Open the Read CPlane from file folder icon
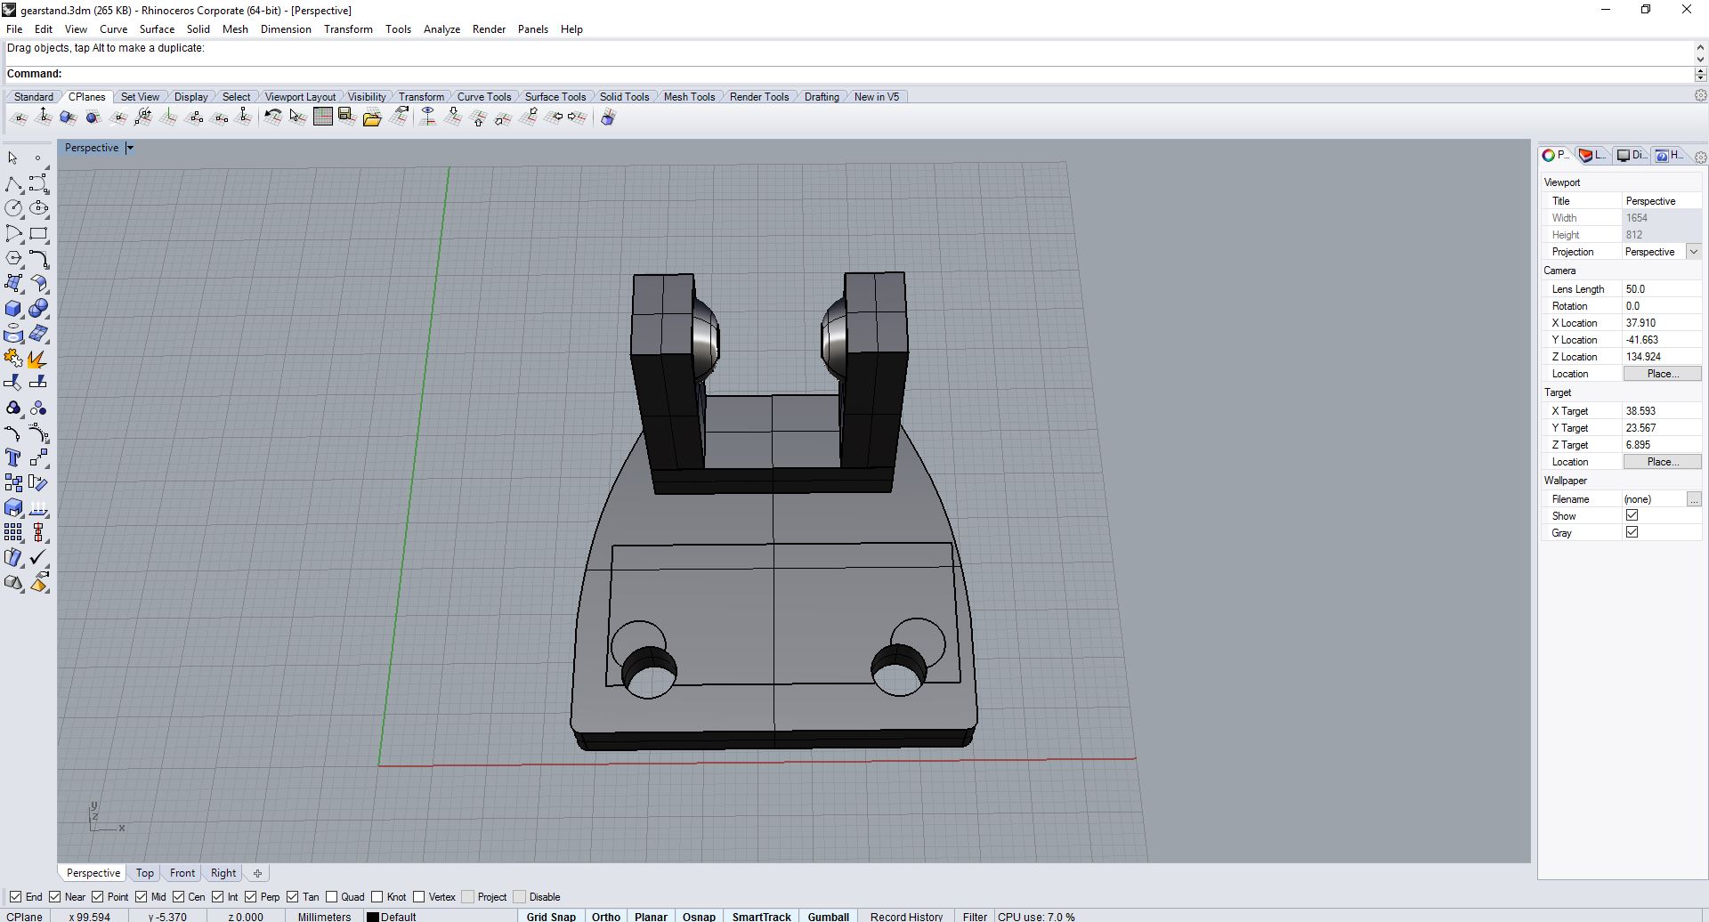 pyautogui.click(x=372, y=117)
